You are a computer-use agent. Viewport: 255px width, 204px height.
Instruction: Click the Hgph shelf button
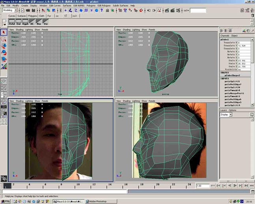(x=25, y=22)
